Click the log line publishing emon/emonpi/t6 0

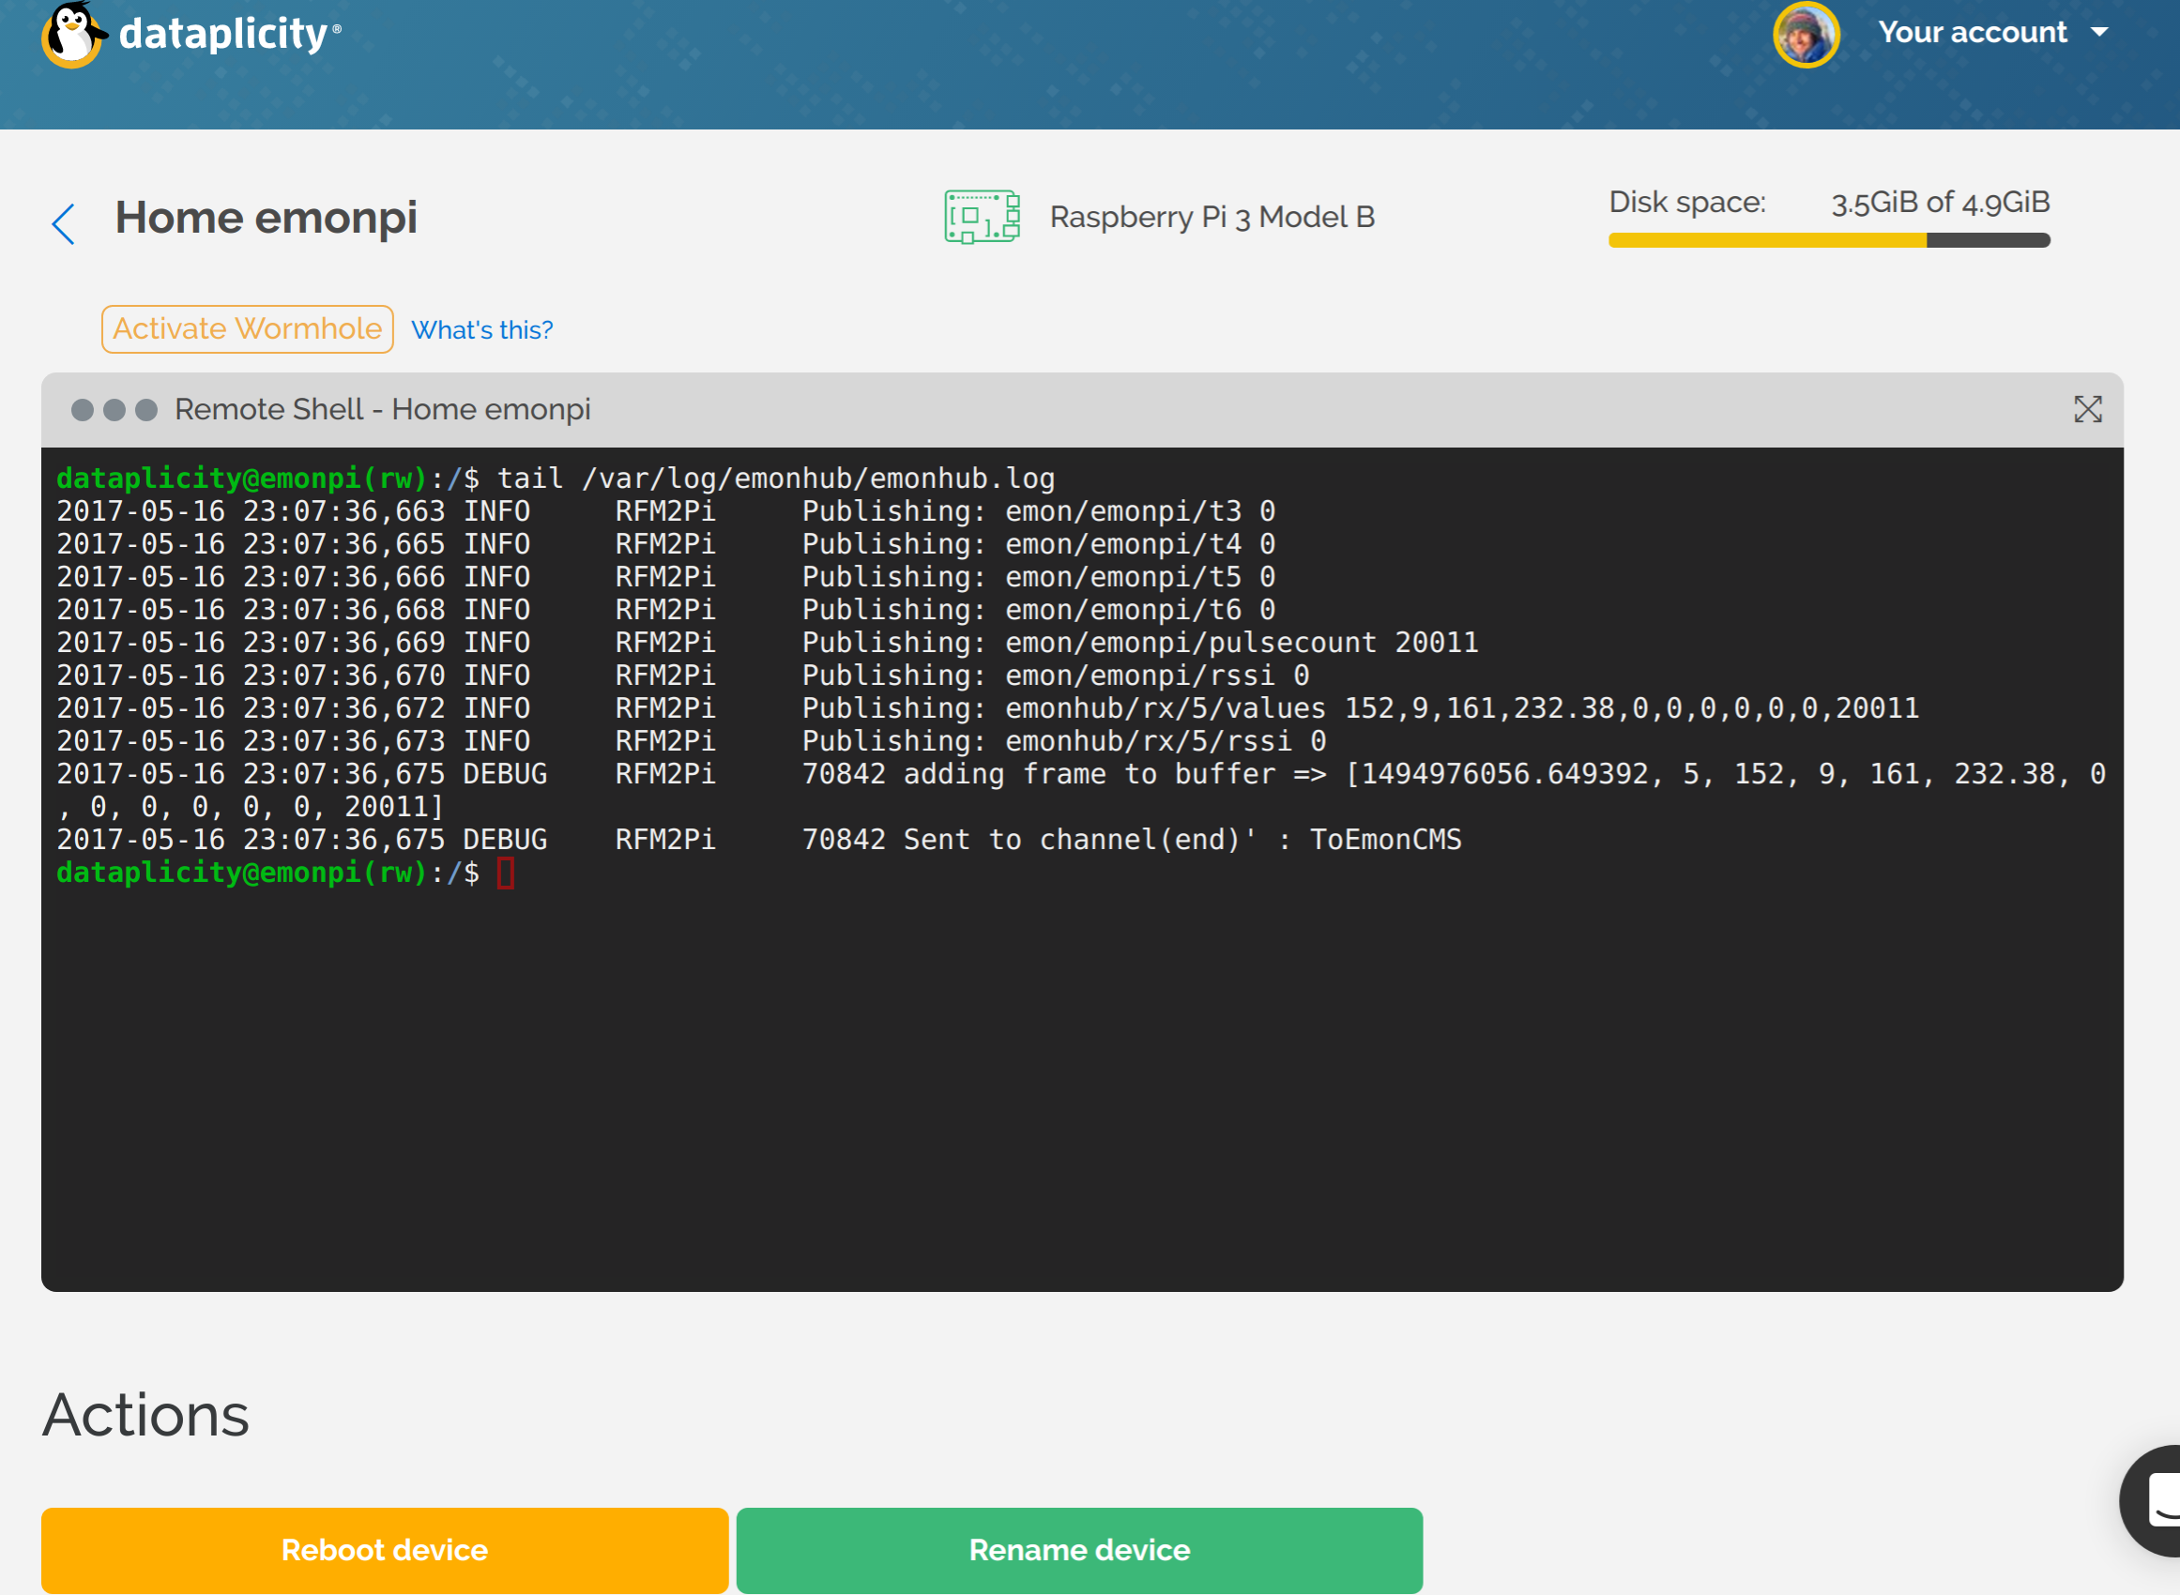pos(666,609)
